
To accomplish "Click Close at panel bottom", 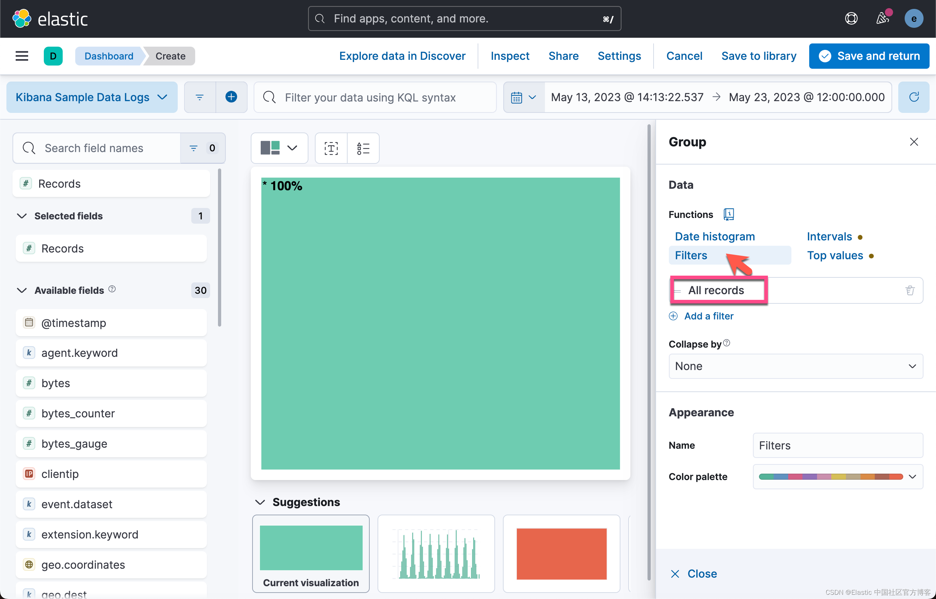I will 694,574.
